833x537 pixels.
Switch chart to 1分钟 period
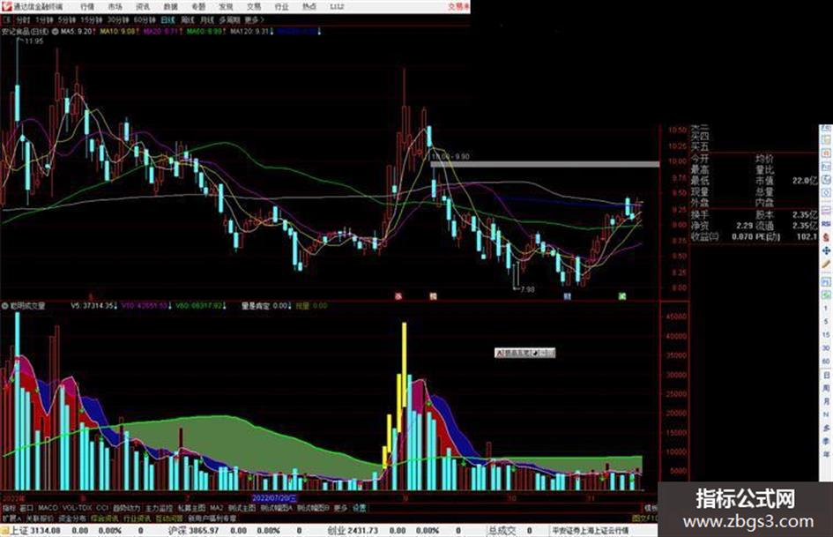point(44,19)
